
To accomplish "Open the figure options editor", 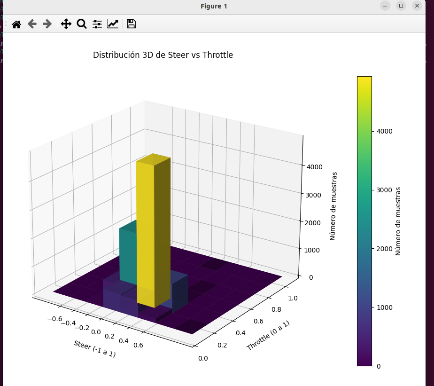I will pos(113,24).
